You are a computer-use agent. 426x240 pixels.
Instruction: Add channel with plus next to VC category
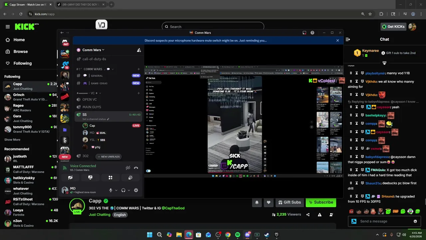point(139,93)
